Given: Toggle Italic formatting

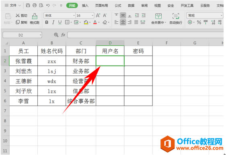Looking at the screenshot, I should 53,22.
